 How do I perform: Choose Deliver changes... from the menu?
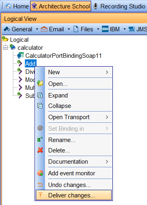pos(73,195)
